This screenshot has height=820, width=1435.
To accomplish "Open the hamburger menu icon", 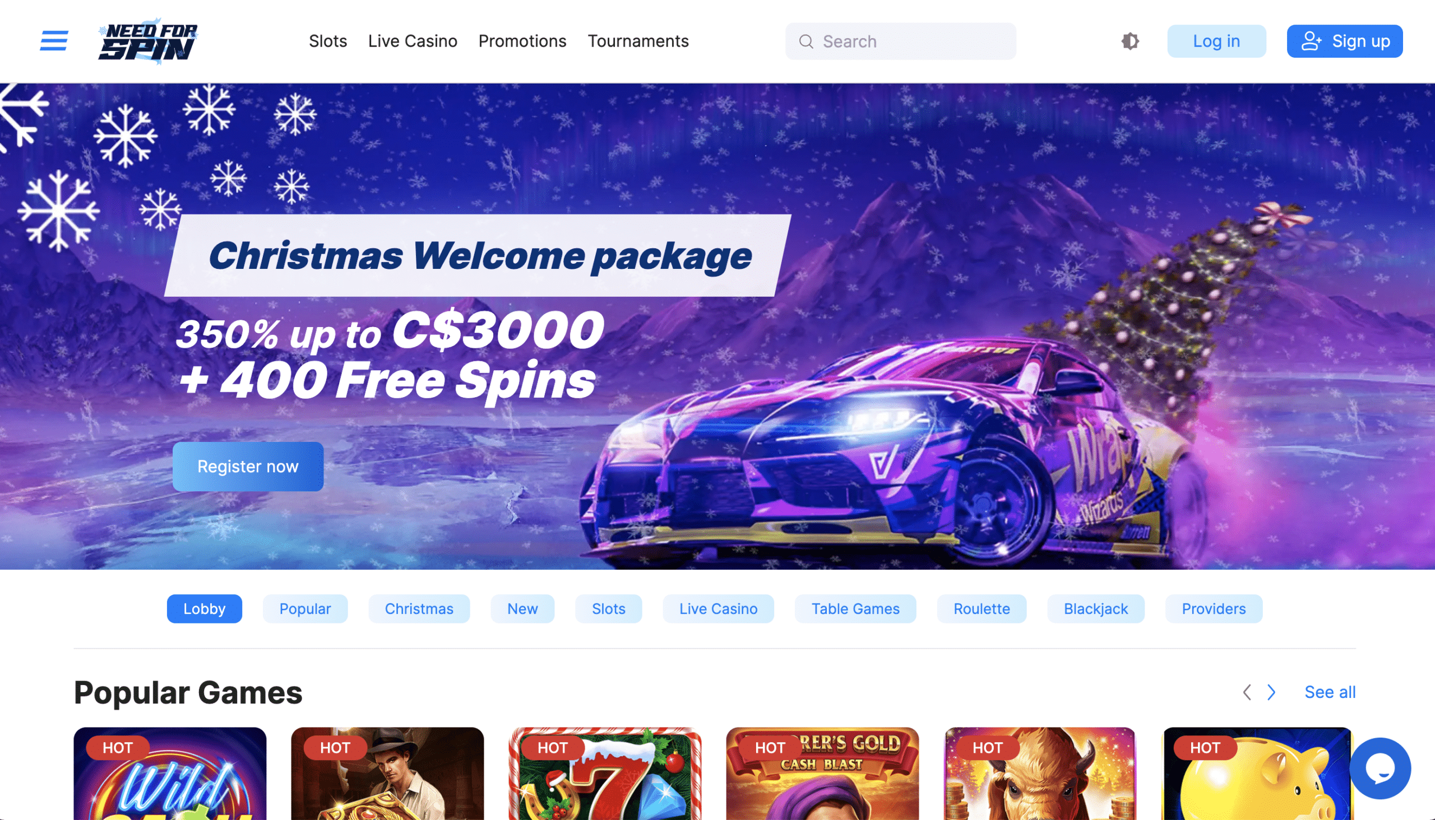I will pos(54,40).
